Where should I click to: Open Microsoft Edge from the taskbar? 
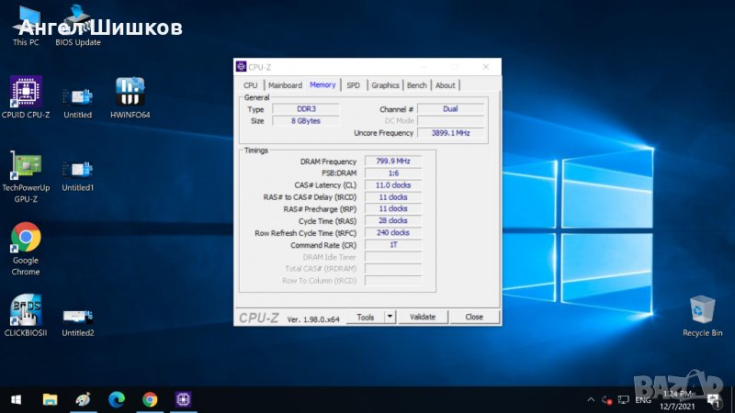point(117,399)
